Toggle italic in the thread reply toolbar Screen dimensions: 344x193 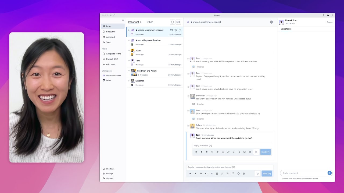(x=201, y=152)
